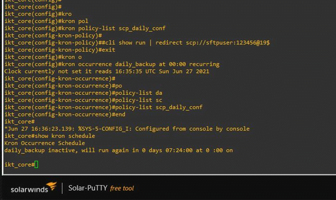This screenshot has height=200, width=336.
Task: Click the "exit" command line
Action: point(60,50)
